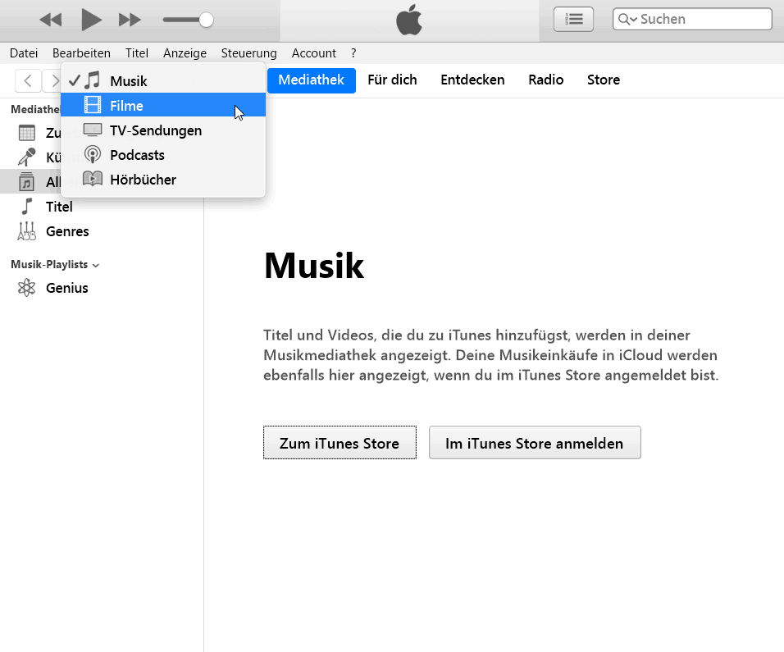Click the rewind playback button
The image size is (784, 652).
coord(51,20)
